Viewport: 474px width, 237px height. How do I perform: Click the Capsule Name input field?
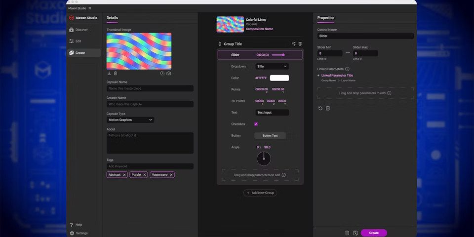[x=150, y=88]
